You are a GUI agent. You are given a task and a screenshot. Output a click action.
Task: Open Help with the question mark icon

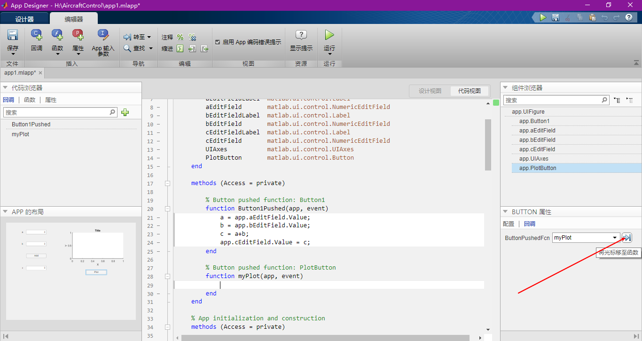(x=629, y=17)
